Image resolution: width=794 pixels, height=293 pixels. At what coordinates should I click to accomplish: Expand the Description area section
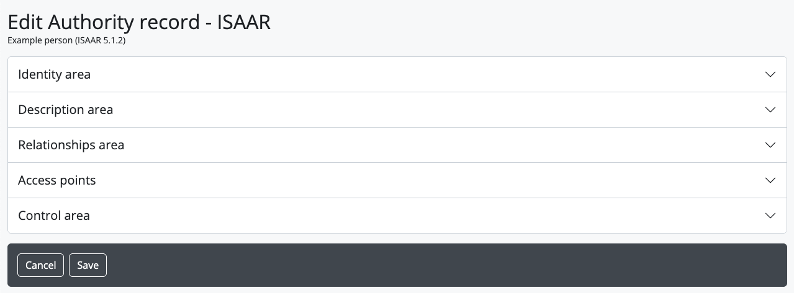pyautogui.click(x=397, y=110)
